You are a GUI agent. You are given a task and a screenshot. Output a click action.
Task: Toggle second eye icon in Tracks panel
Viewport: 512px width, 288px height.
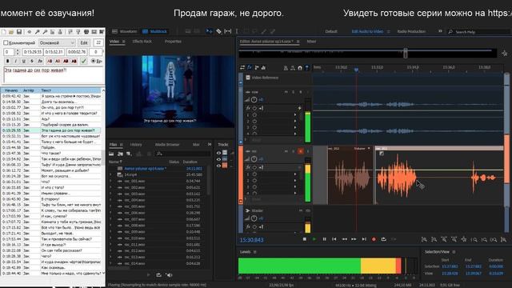(218, 159)
